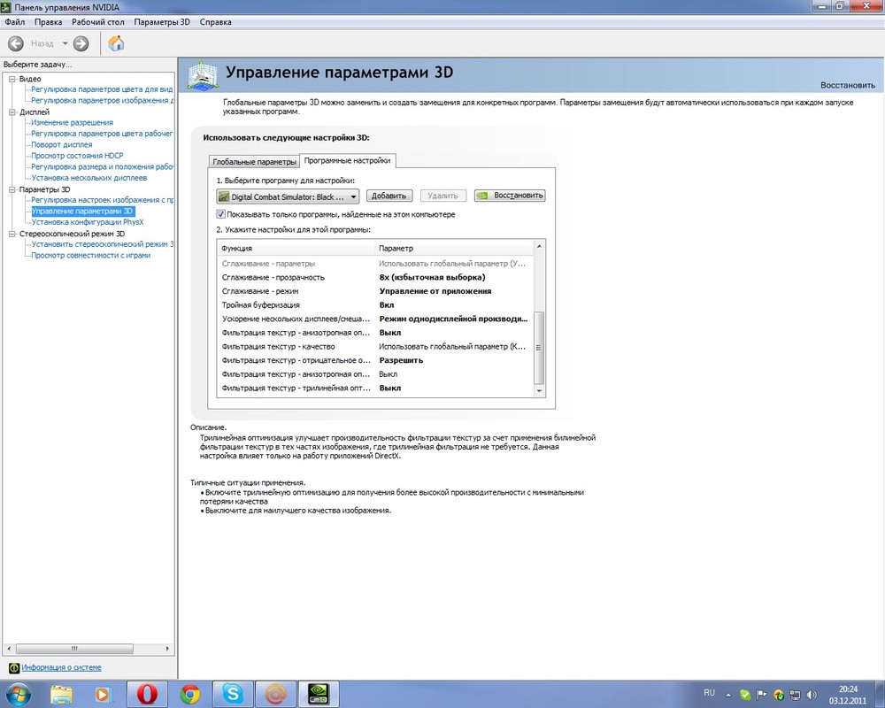
Task: Open the Правка menu
Action: point(48,22)
